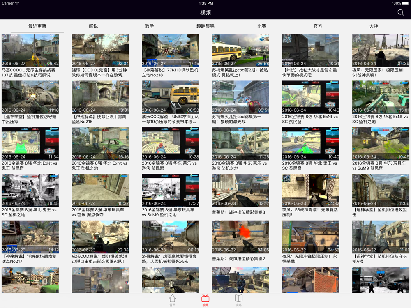This screenshot has height=308, width=411.
Task: Click title 普莱斯：战神排位精彩集锦3
Action: click(x=238, y=212)
